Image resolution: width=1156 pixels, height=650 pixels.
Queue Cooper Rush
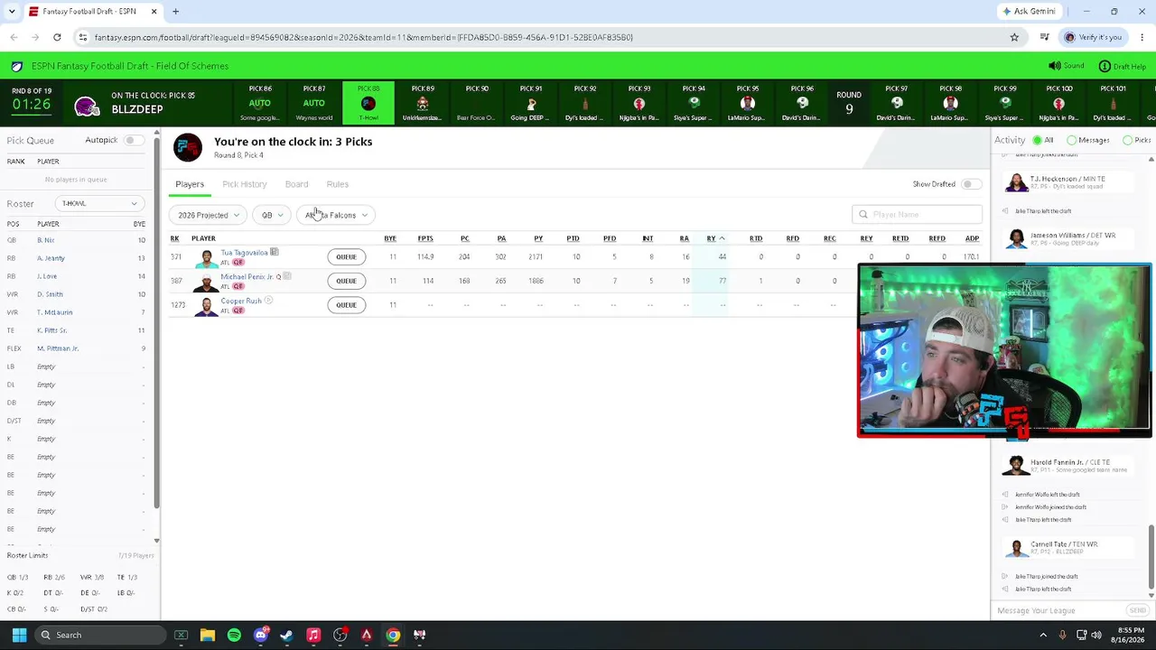pyautogui.click(x=346, y=305)
